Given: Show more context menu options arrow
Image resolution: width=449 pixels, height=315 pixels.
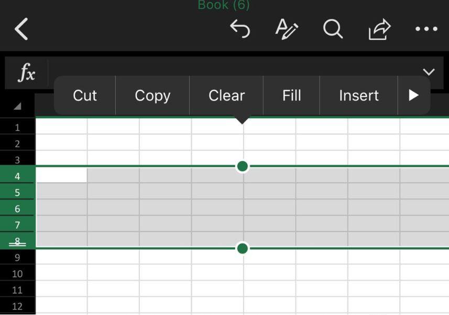Looking at the screenshot, I should (x=413, y=95).
